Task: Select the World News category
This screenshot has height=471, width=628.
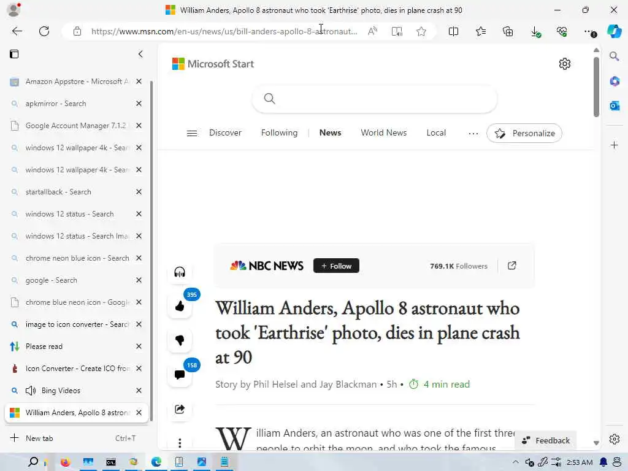Action: (x=383, y=132)
